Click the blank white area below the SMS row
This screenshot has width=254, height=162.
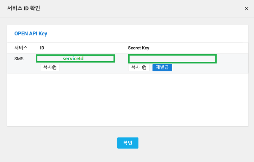127,100
